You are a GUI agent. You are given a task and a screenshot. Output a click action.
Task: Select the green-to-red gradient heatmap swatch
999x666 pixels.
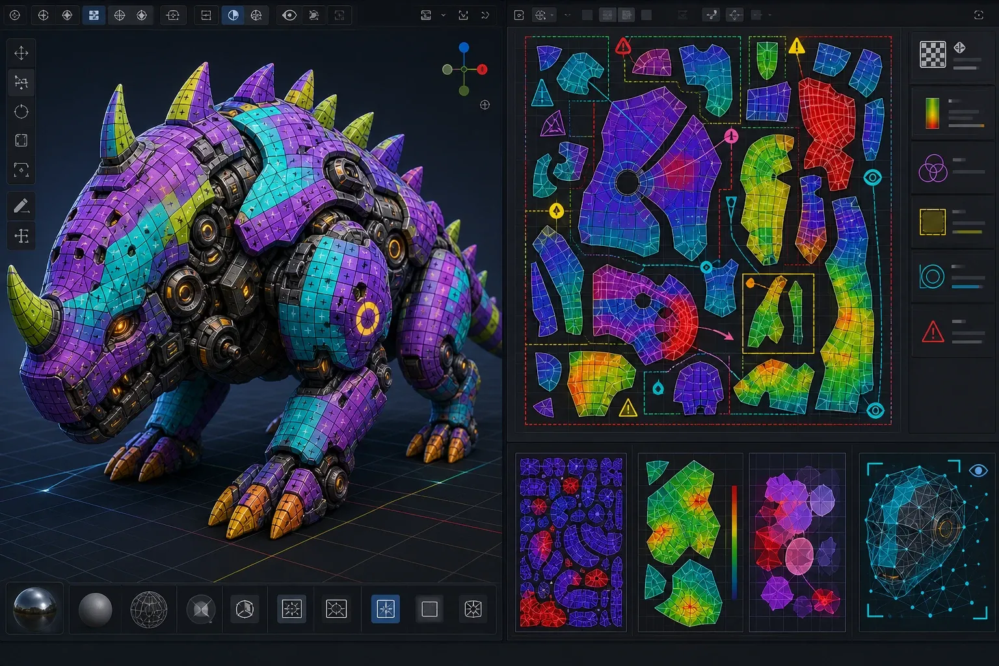932,113
